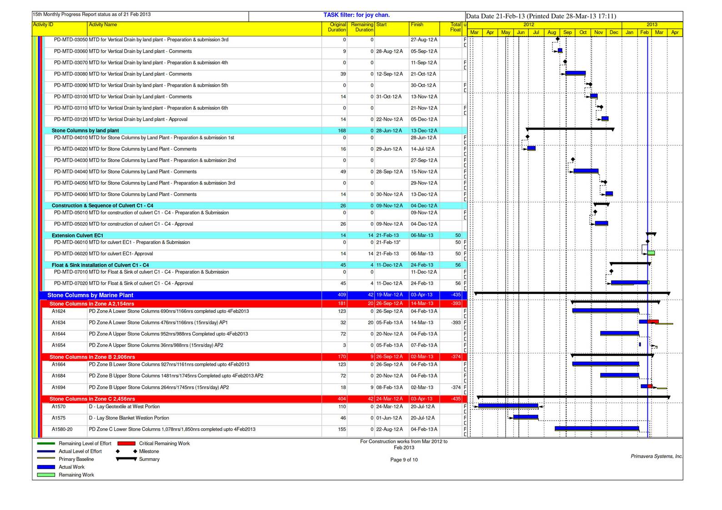Click the Aug month column in timeline
This screenshot has width=722, height=510.
pyautogui.click(x=552, y=32)
